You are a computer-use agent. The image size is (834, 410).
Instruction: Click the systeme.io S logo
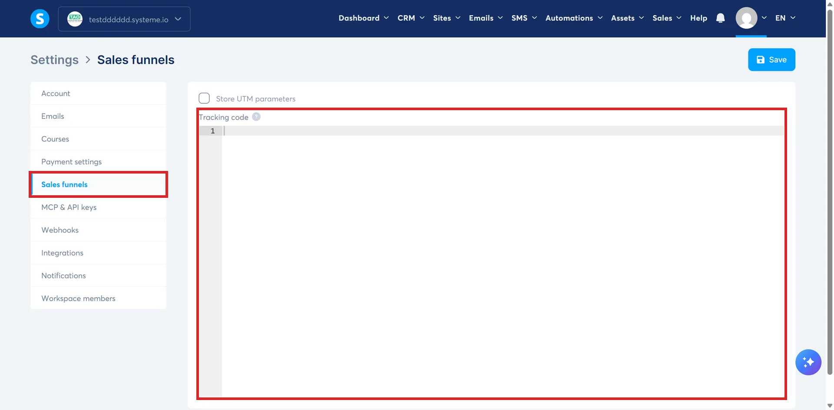(40, 19)
